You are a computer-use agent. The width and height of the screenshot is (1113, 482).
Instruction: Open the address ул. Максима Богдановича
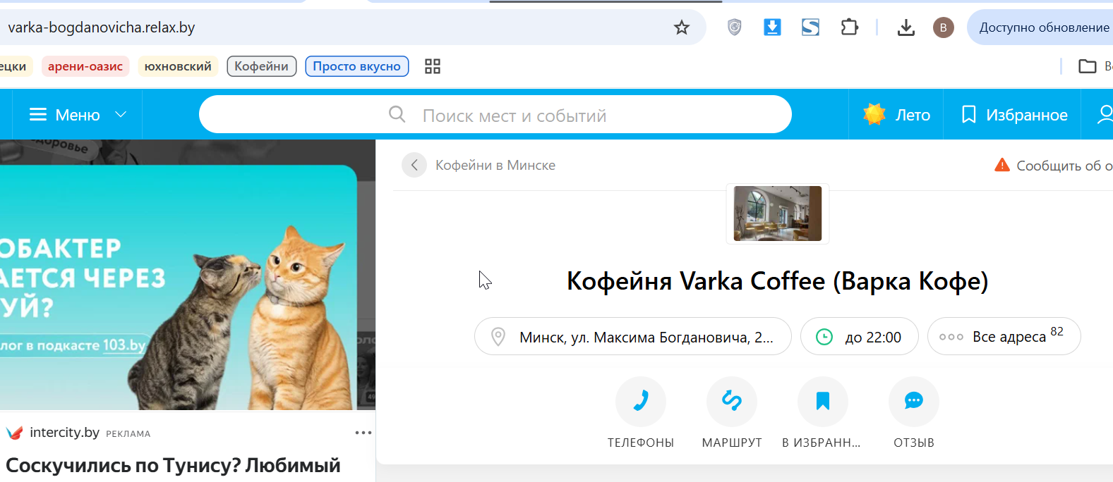(x=633, y=337)
